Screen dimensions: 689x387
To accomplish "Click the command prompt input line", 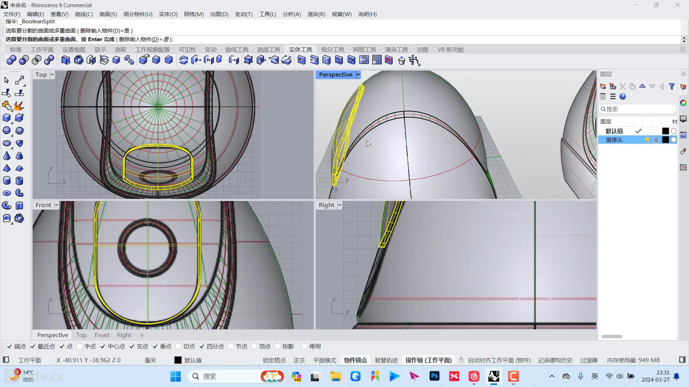I will point(343,39).
